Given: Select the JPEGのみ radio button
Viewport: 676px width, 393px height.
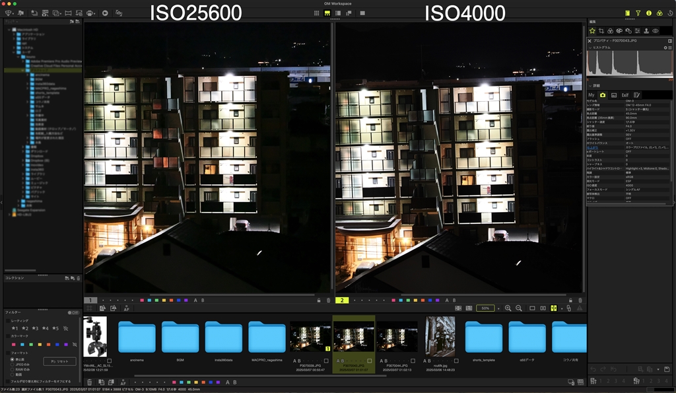Looking at the screenshot, I should pyautogui.click(x=12, y=364).
